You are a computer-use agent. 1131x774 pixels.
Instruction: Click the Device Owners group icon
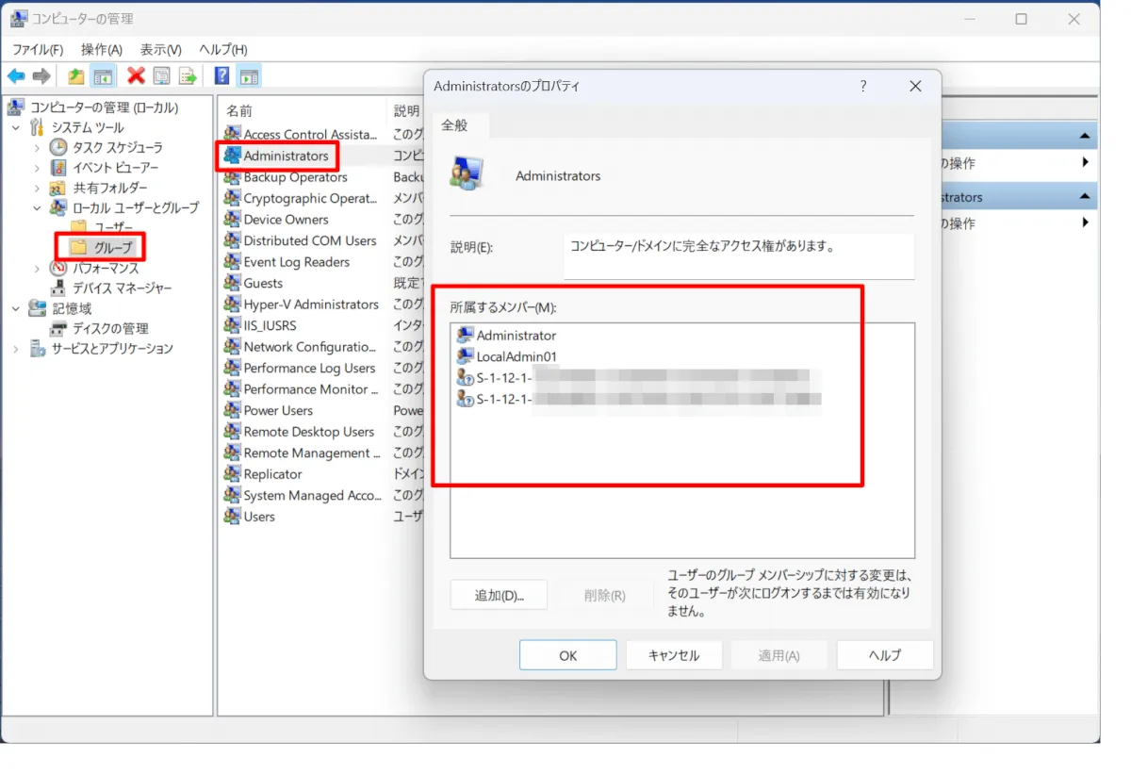pyautogui.click(x=232, y=219)
